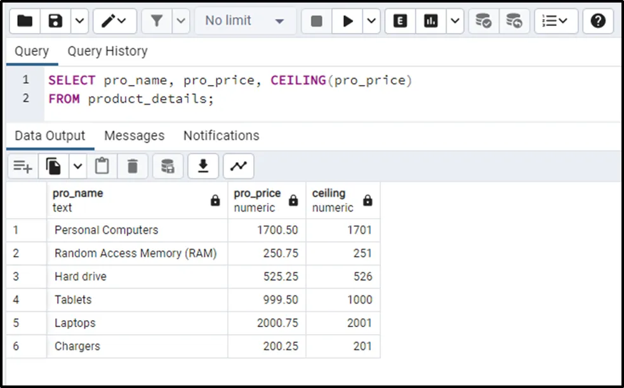The image size is (624, 388).
Task: Switch to the Messages tab
Action: click(134, 136)
